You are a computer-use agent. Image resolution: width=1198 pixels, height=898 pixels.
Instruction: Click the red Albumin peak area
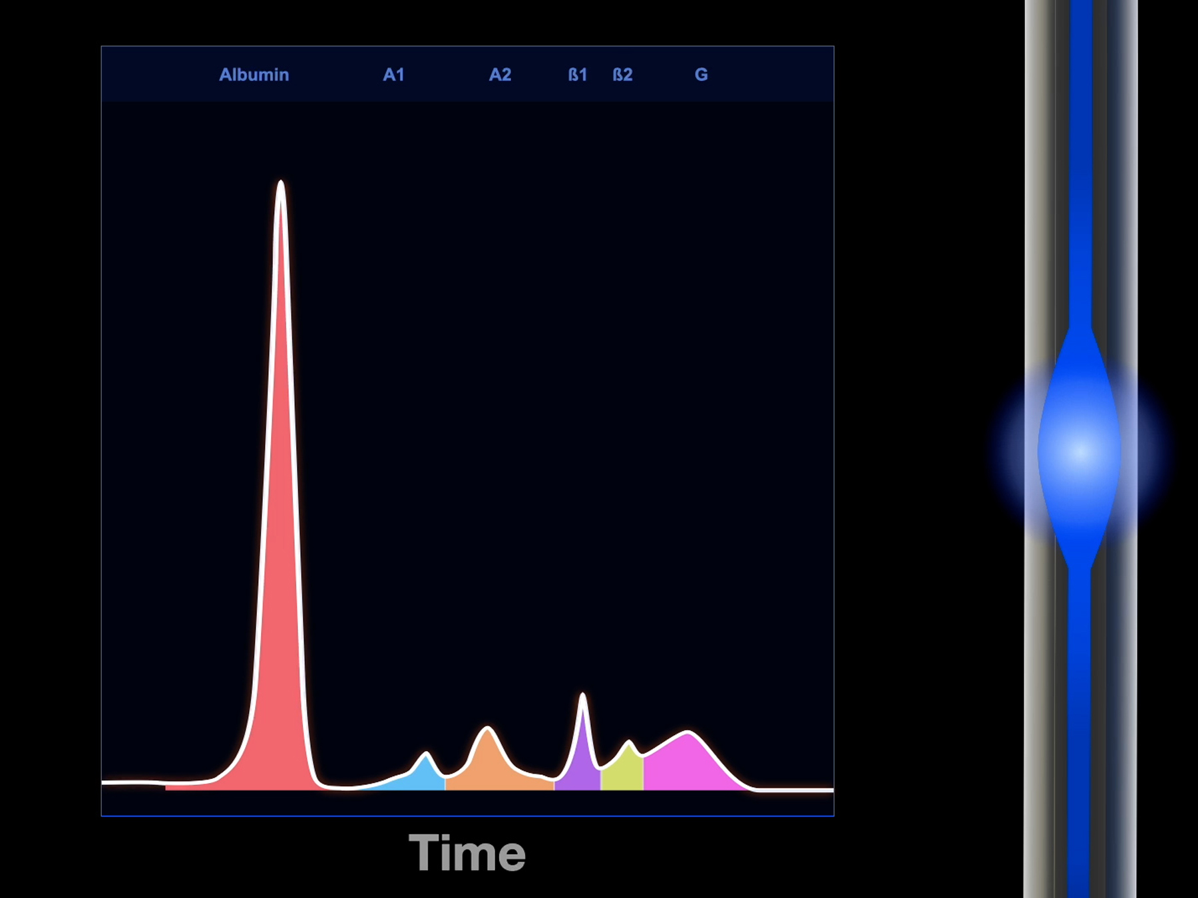(281, 599)
